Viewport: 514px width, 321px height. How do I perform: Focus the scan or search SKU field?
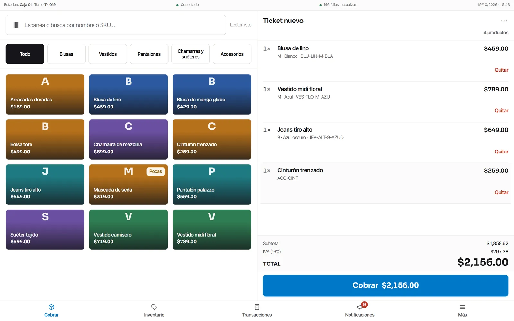click(x=116, y=25)
